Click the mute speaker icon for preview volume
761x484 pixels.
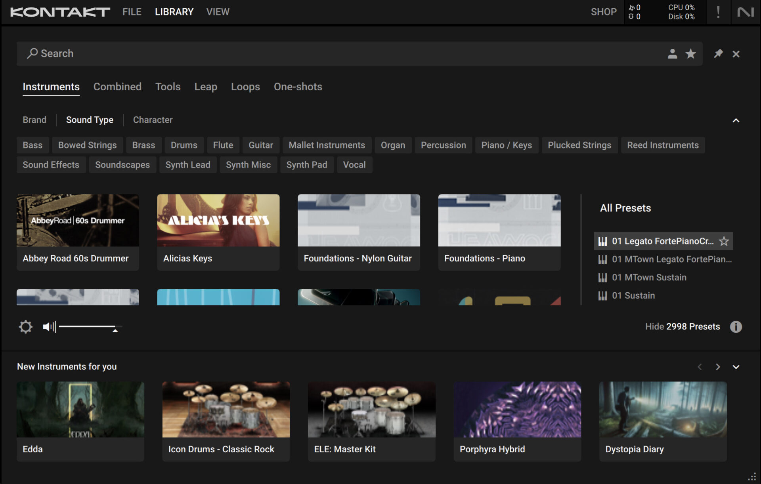pos(48,326)
